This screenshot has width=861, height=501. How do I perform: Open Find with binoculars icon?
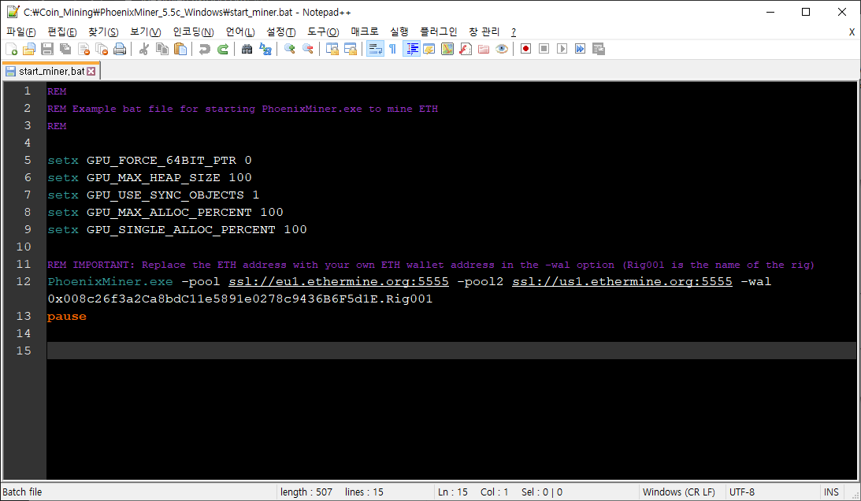pyautogui.click(x=247, y=50)
